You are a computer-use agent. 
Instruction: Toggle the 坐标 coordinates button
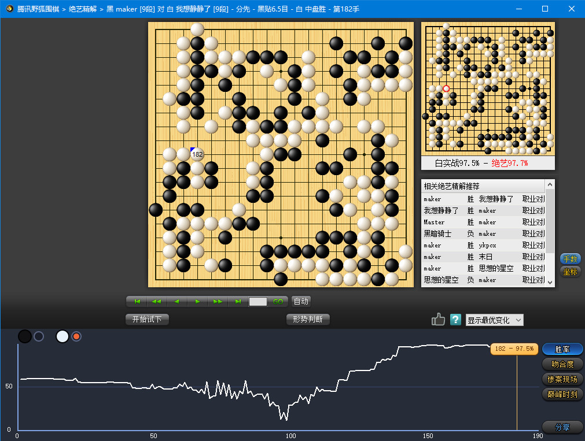tap(570, 272)
